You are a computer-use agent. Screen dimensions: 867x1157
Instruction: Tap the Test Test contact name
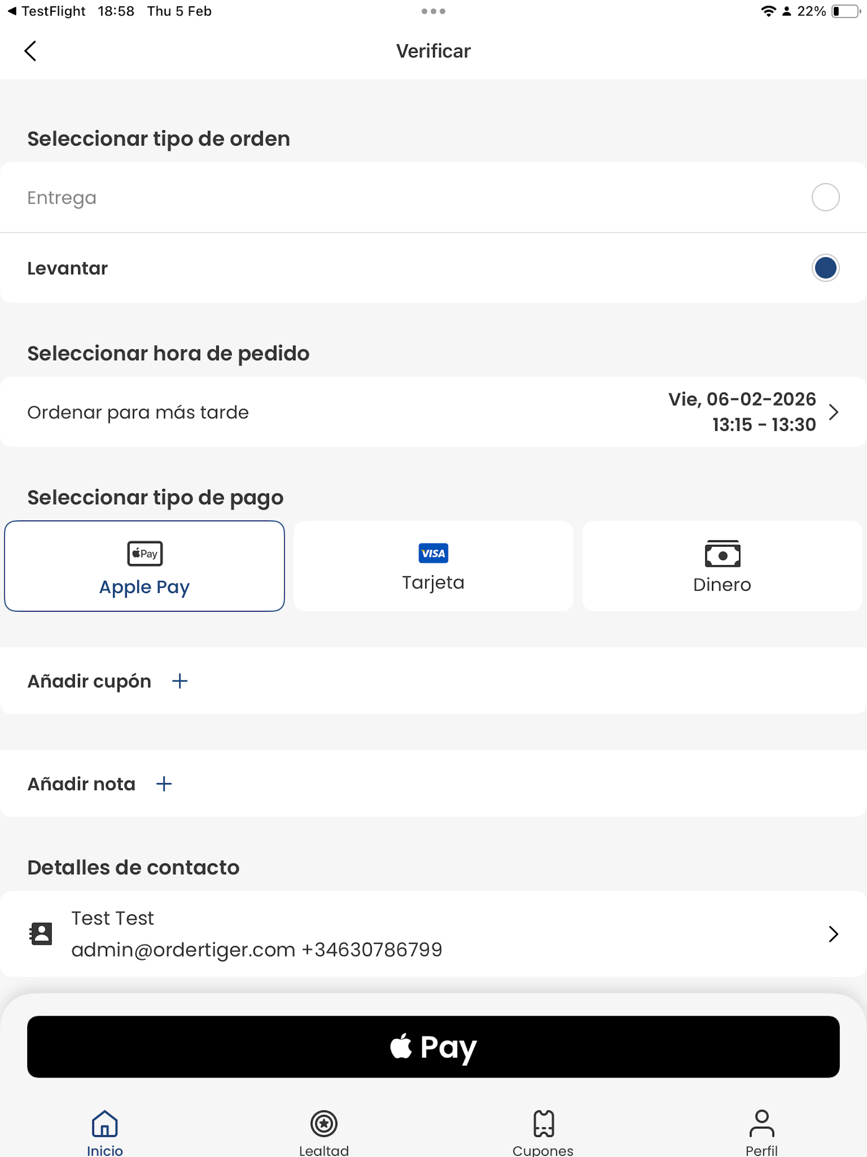pos(112,918)
